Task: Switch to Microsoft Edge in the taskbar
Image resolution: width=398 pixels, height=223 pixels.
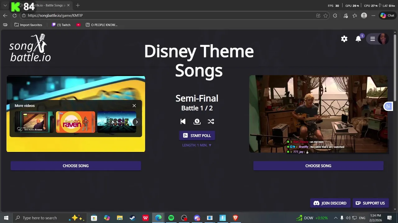Action: (x=158, y=218)
